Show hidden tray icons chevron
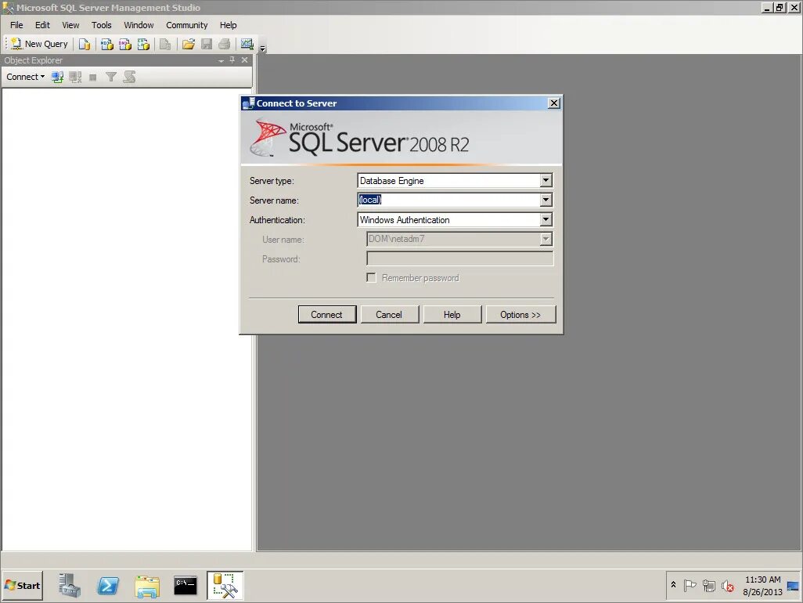 point(673,585)
